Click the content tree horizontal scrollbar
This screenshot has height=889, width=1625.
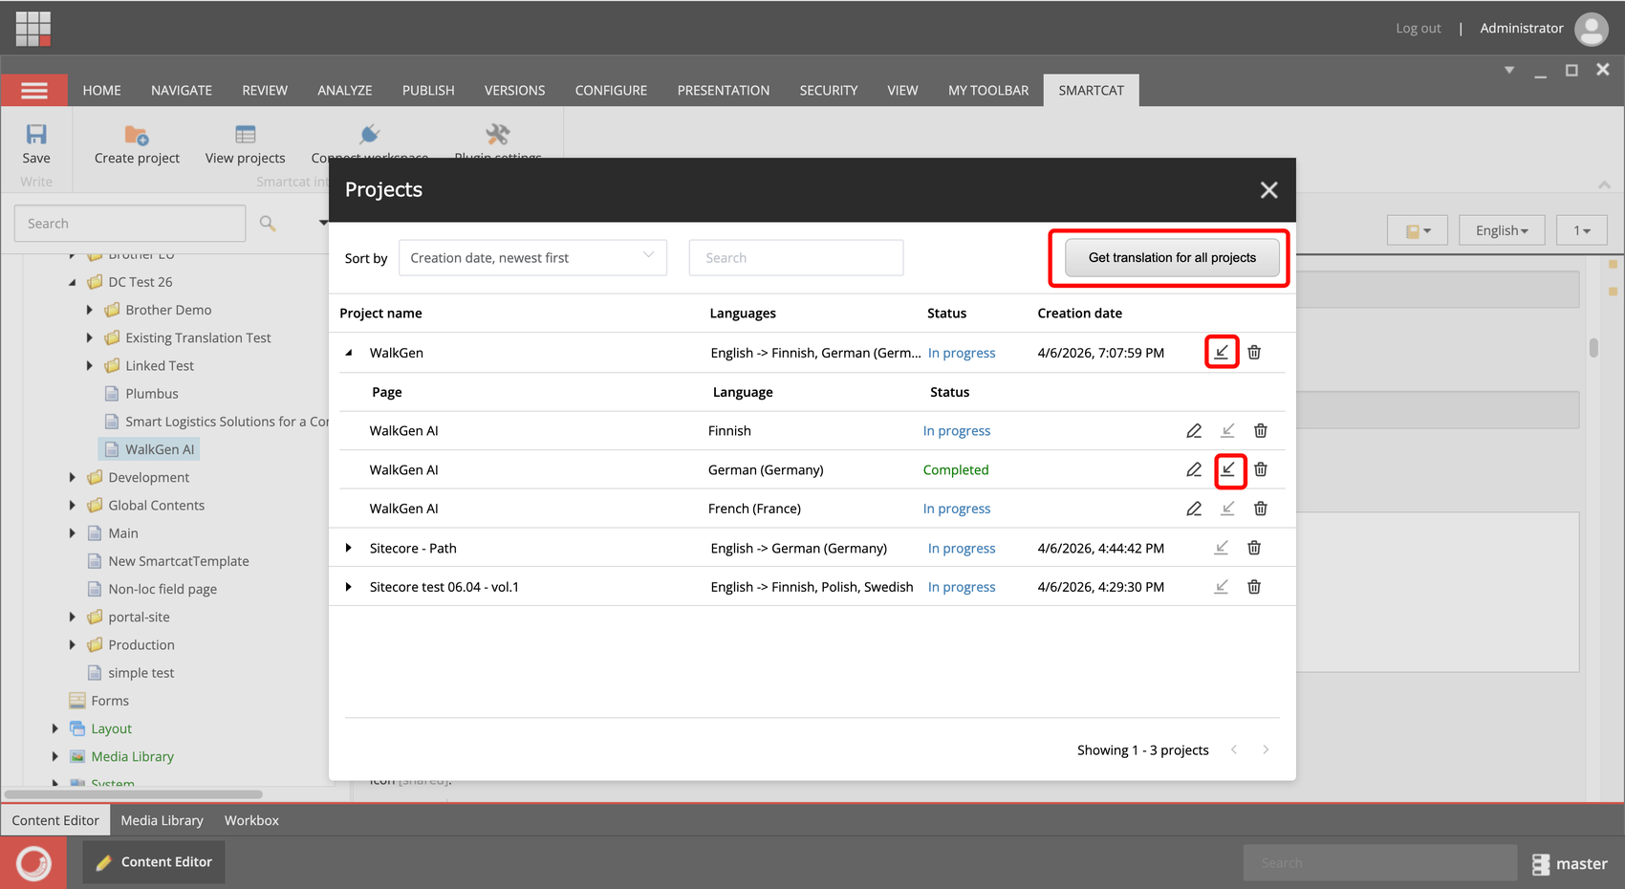pyautogui.click(x=134, y=794)
